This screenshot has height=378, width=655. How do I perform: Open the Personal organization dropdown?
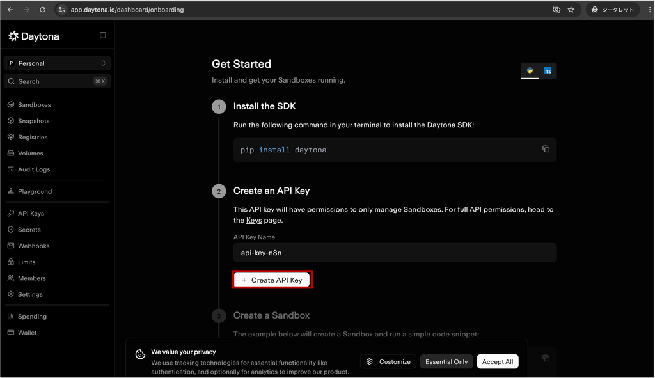click(x=57, y=63)
